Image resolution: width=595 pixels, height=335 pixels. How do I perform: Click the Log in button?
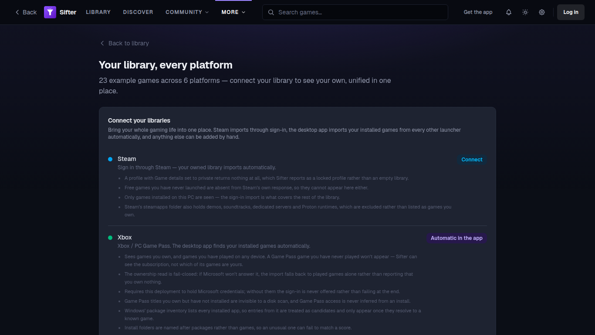571,12
